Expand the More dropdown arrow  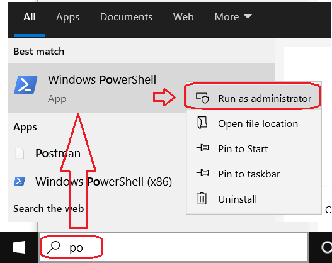click(x=248, y=16)
